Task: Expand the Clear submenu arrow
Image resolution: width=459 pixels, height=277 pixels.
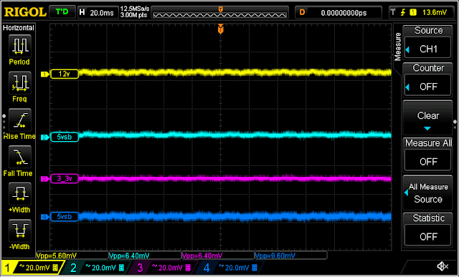Action: tap(427, 128)
